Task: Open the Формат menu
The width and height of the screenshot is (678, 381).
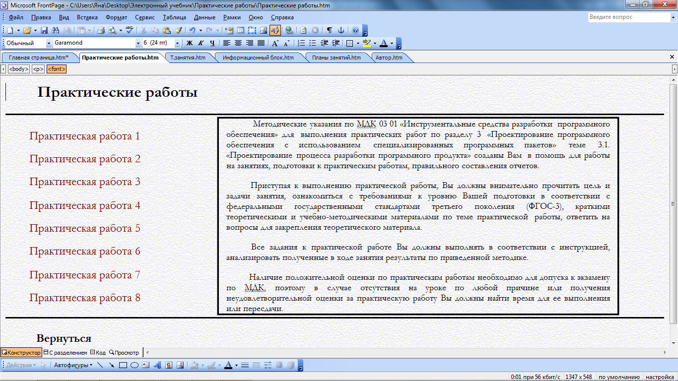Action: click(117, 17)
